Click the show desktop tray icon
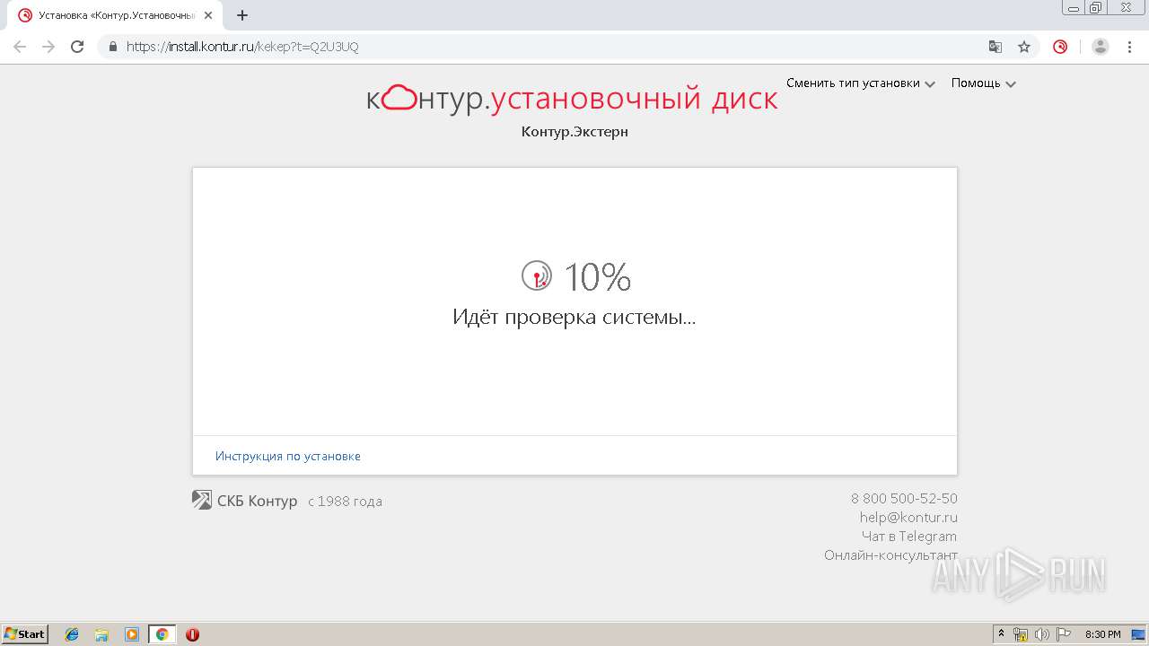 (x=1138, y=634)
